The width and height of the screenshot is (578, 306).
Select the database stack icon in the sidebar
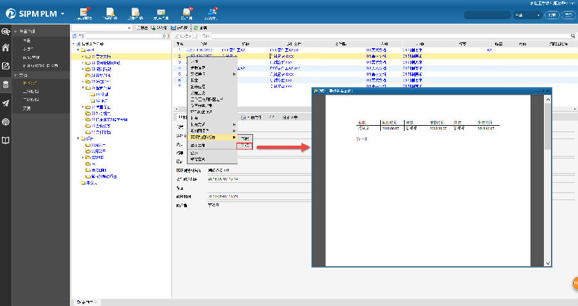coord(6,84)
